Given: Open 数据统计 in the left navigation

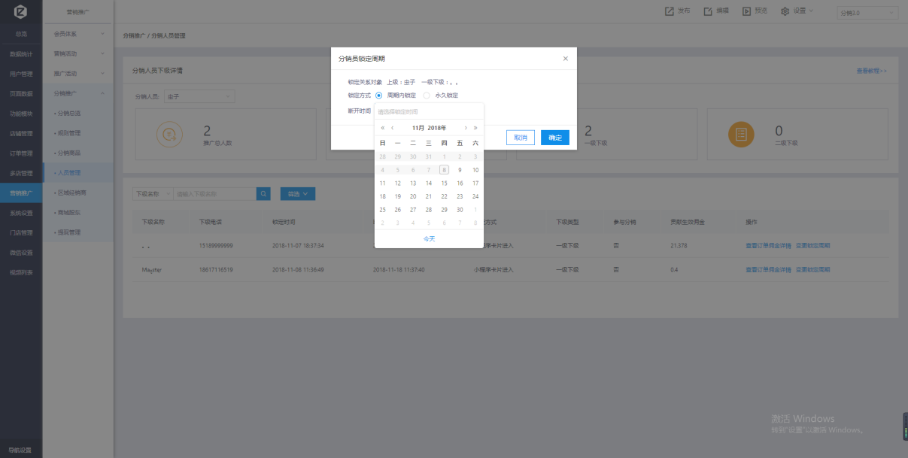Looking at the screenshot, I should (x=21, y=54).
